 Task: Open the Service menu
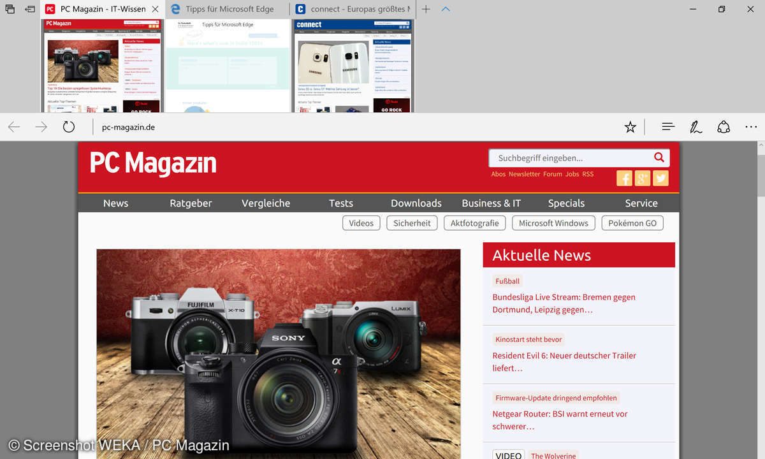(x=641, y=203)
